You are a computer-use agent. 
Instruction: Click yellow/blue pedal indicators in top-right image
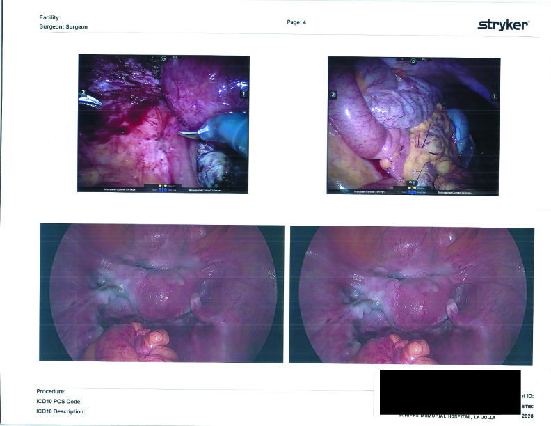413,188
